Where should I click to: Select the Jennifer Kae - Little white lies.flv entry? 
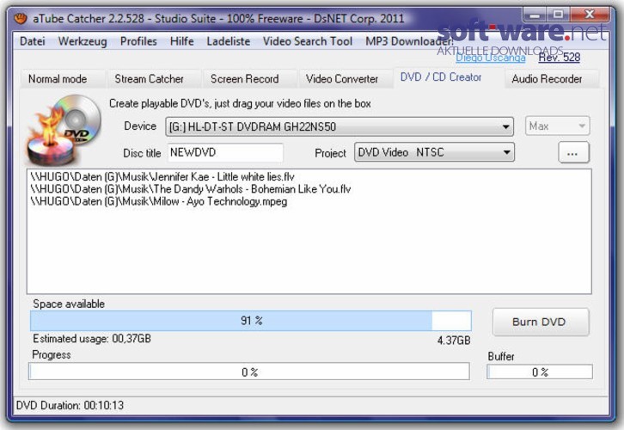[x=162, y=177]
